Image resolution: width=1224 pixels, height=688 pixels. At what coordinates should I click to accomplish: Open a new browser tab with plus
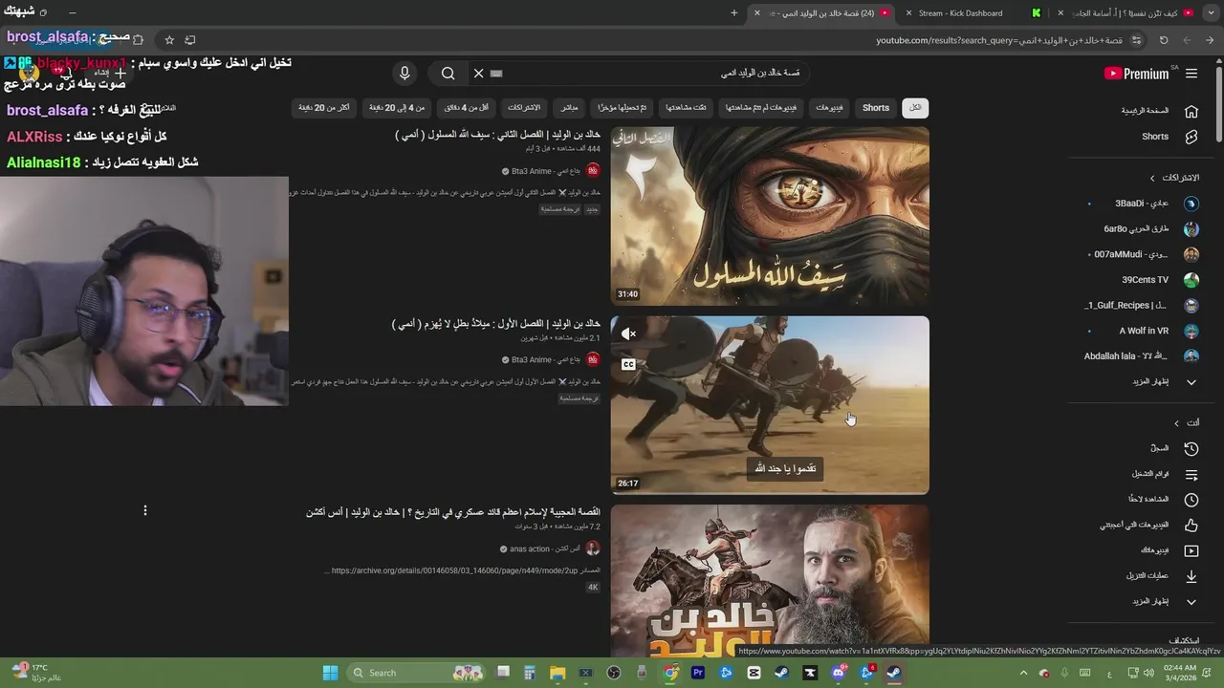coord(734,13)
